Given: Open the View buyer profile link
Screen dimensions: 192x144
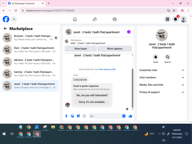Looking at the screenshot, I should (x=107, y=70).
